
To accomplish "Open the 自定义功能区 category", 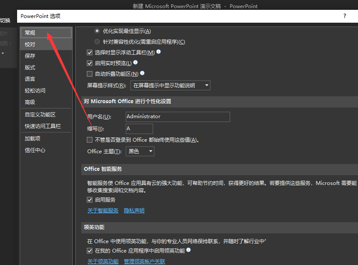I will click(46, 115).
